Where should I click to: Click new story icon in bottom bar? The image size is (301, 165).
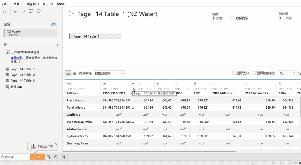64,157
